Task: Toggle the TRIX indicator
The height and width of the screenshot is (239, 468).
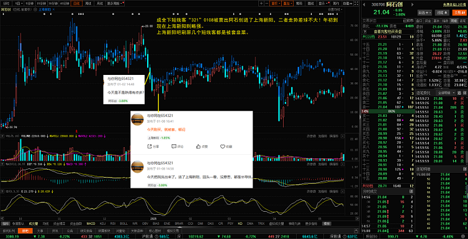Action: point(261,224)
